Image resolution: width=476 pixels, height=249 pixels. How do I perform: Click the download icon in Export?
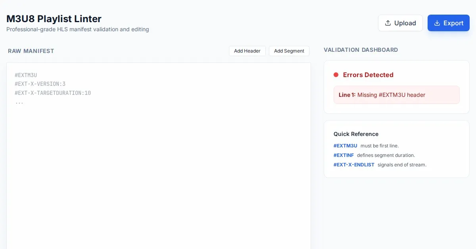coord(437,23)
